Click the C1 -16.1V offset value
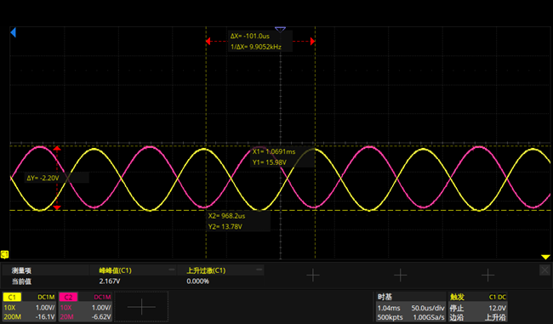This screenshot has height=324, width=553. (x=45, y=316)
